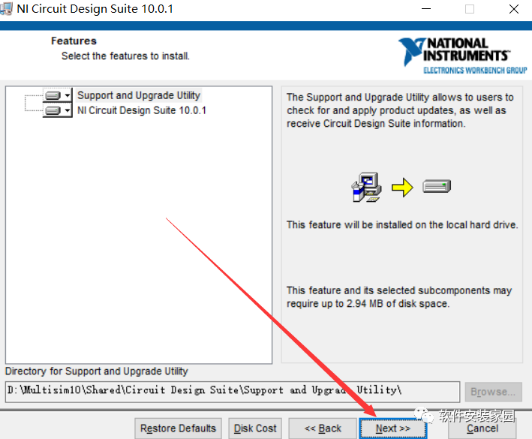This screenshot has width=532, height=439.
Task: Proceed with the Next >> button
Action: (x=393, y=428)
